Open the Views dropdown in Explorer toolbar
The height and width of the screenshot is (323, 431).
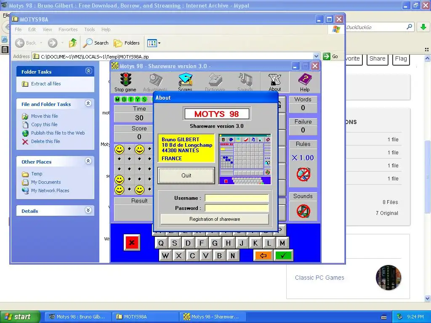[154, 43]
